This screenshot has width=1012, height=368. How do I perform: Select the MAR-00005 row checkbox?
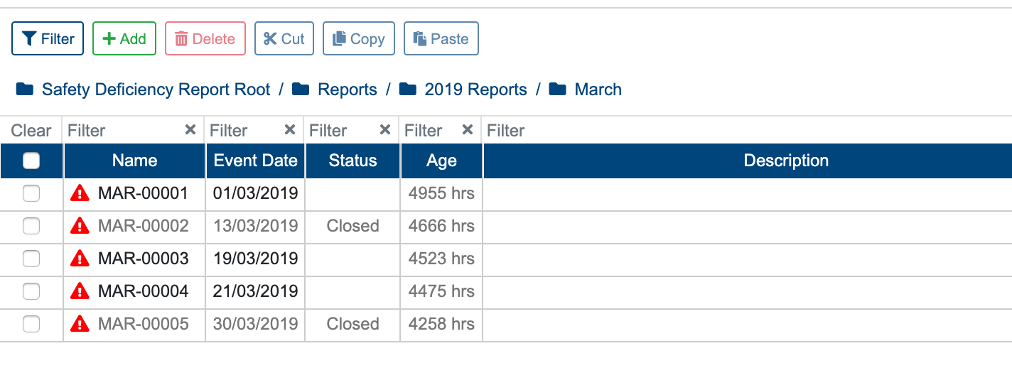coord(31,324)
